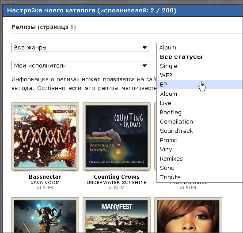Select 'Single' status option
Image resolution: width=243 pixels, height=233 pixels.
click(200, 66)
